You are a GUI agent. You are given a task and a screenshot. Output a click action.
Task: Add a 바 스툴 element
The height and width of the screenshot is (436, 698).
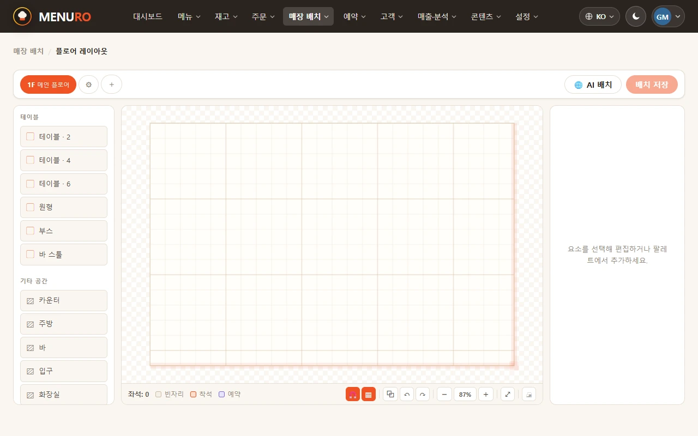click(64, 255)
